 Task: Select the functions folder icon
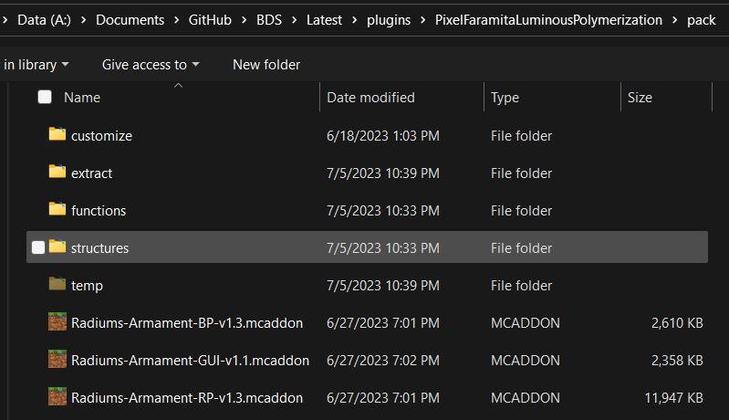(x=57, y=210)
